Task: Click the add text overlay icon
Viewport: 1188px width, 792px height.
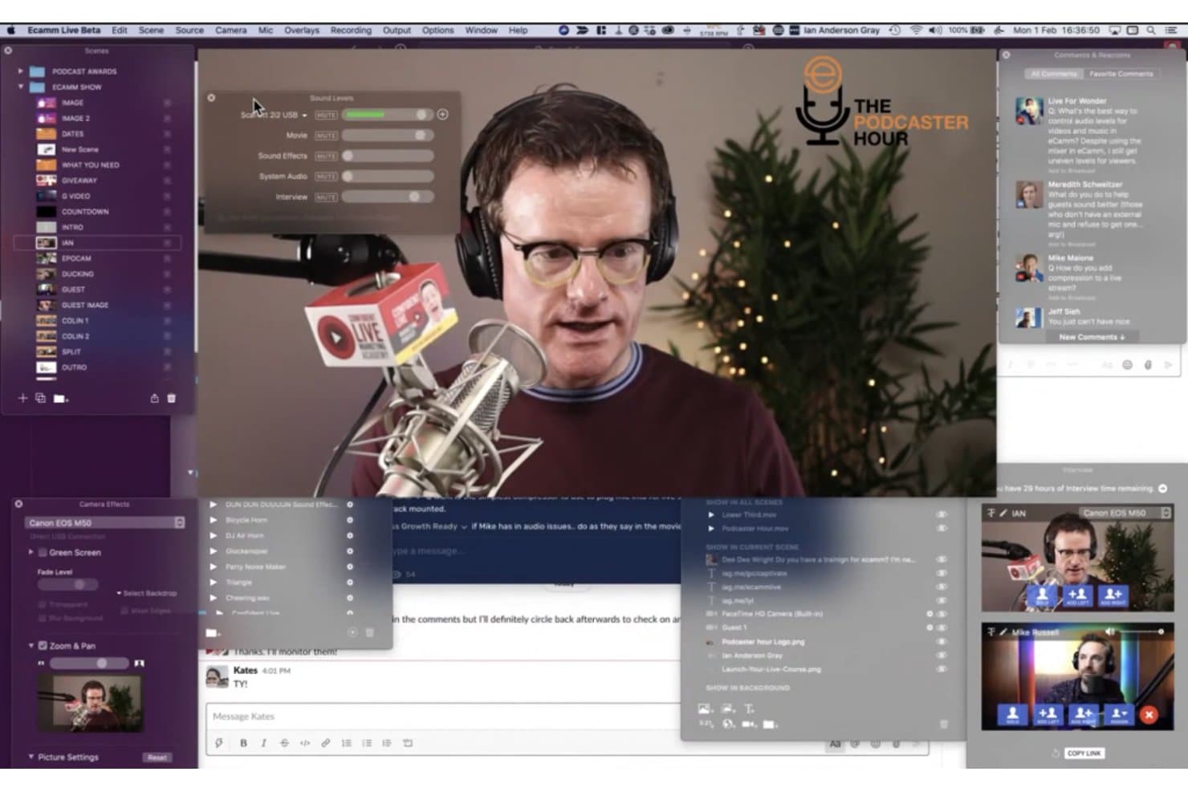Action: point(748,709)
